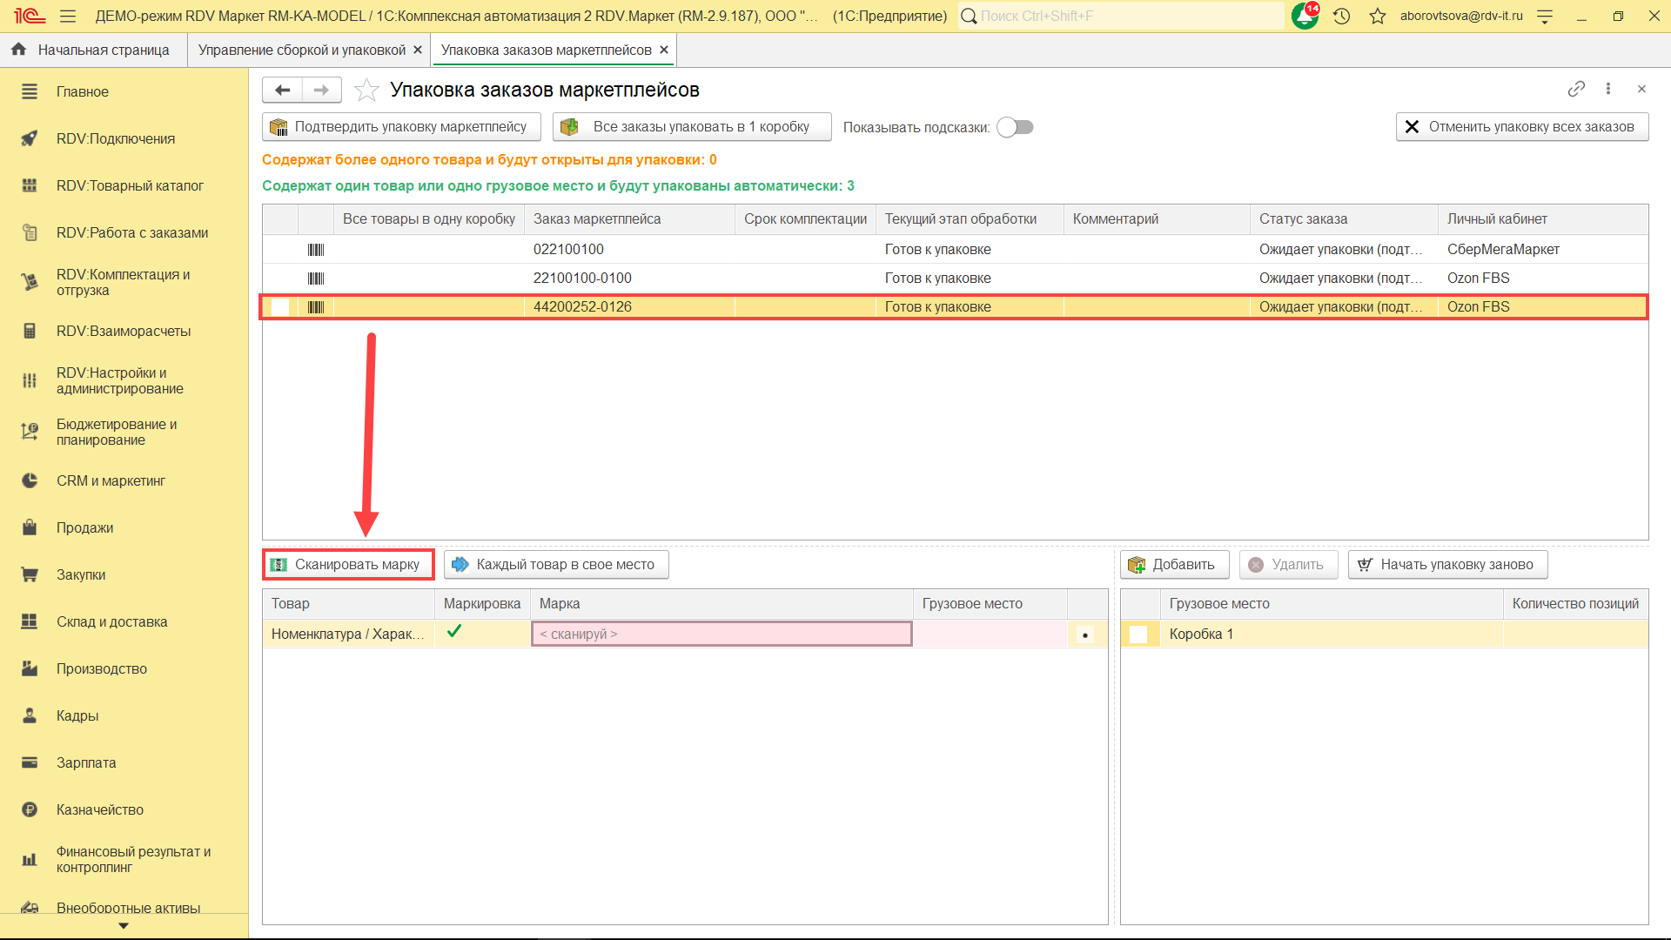Open the history clock icon
Screen dimensions: 1671x940
[1341, 16]
